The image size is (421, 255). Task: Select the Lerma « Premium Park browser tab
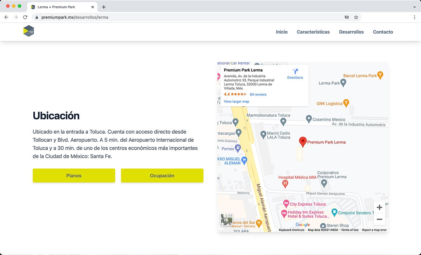coord(62,7)
